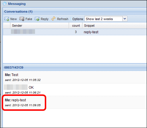Click the 'reply-test' snippet cell
The height and width of the screenshot is (128, 147).
coord(91,32)
